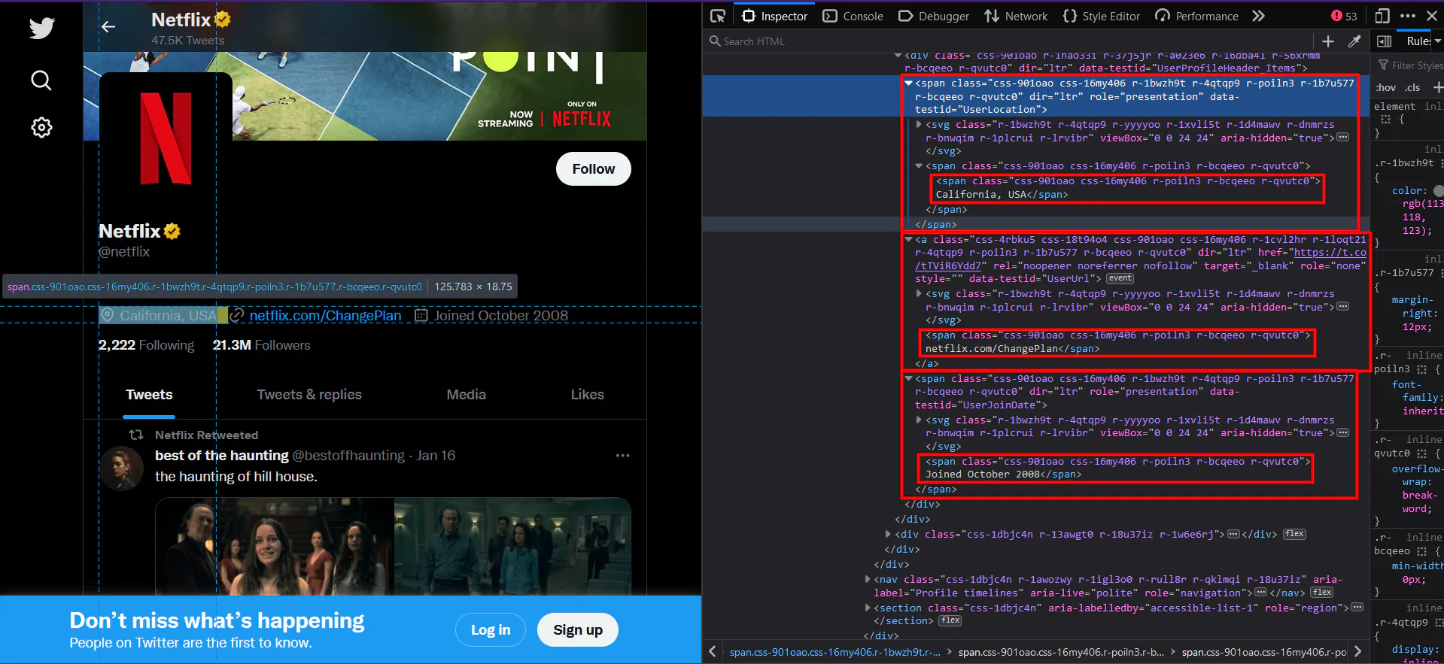The height and width of the screenshot is (664, 1444).
Task: Switch to the Tweets & replies tab
Action: click(309, 395)
